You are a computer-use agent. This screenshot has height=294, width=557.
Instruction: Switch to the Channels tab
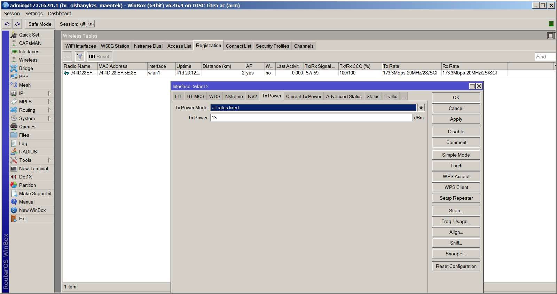click(304, 46)
